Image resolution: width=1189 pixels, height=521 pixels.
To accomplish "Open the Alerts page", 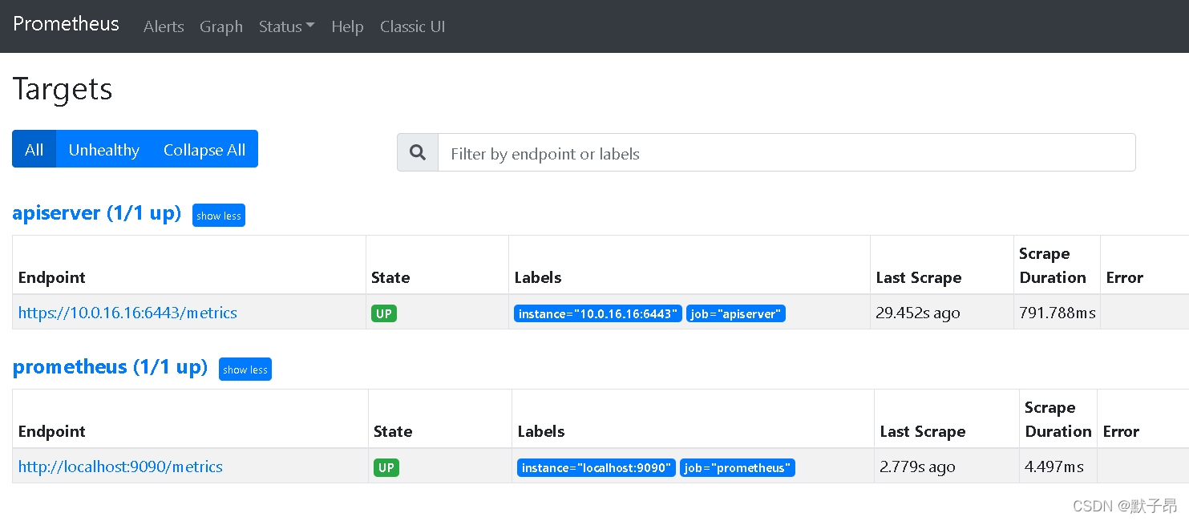I will (x=164, y=26).
